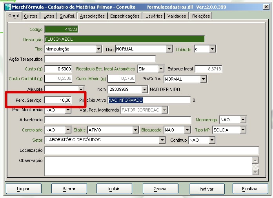Image resolution: width=273 pixels, height=198 pixels.
Task: Click the Limpar button
Action: click(x=23, y=189)
